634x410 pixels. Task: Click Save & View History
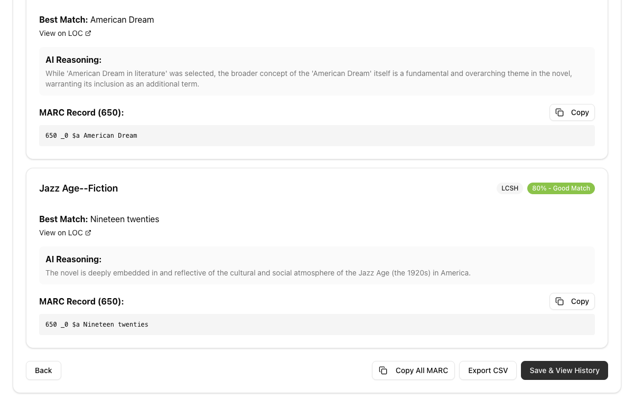(564, 370)
